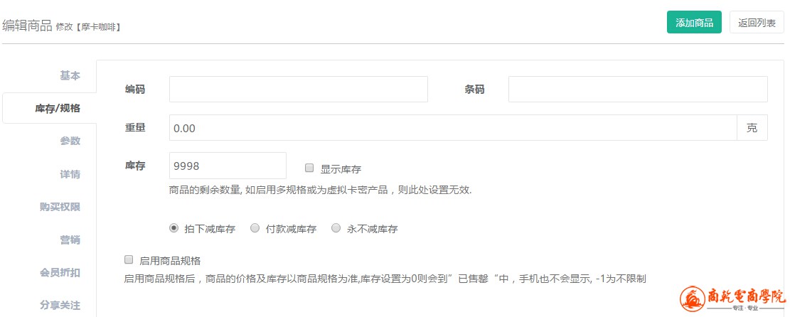
Task: Focus the 编码 input field
Action: (x=298, y=90)
